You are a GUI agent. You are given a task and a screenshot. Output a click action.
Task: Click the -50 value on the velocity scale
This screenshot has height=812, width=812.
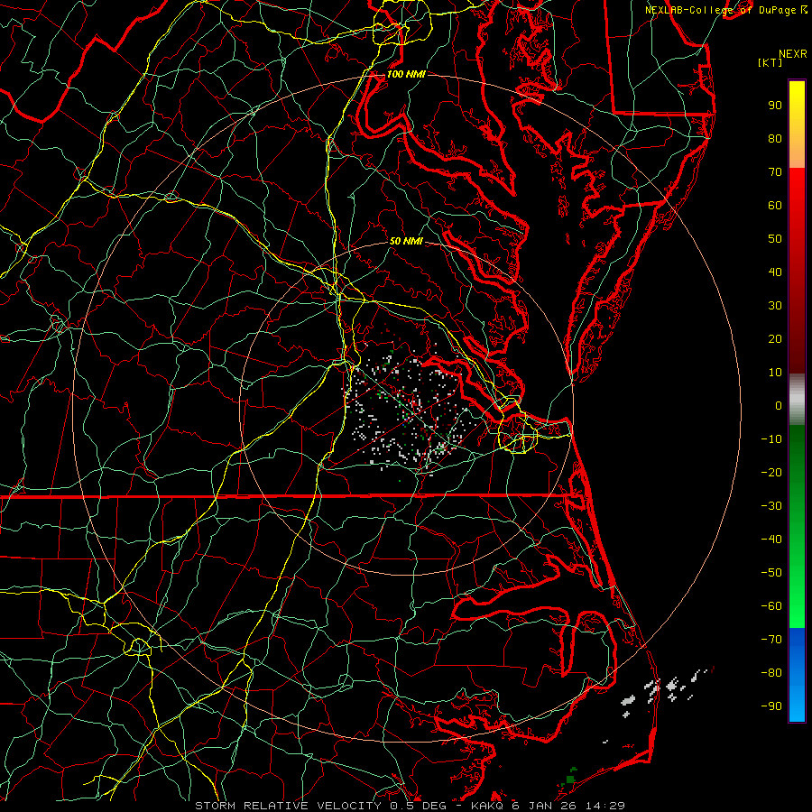click(771, 573)
